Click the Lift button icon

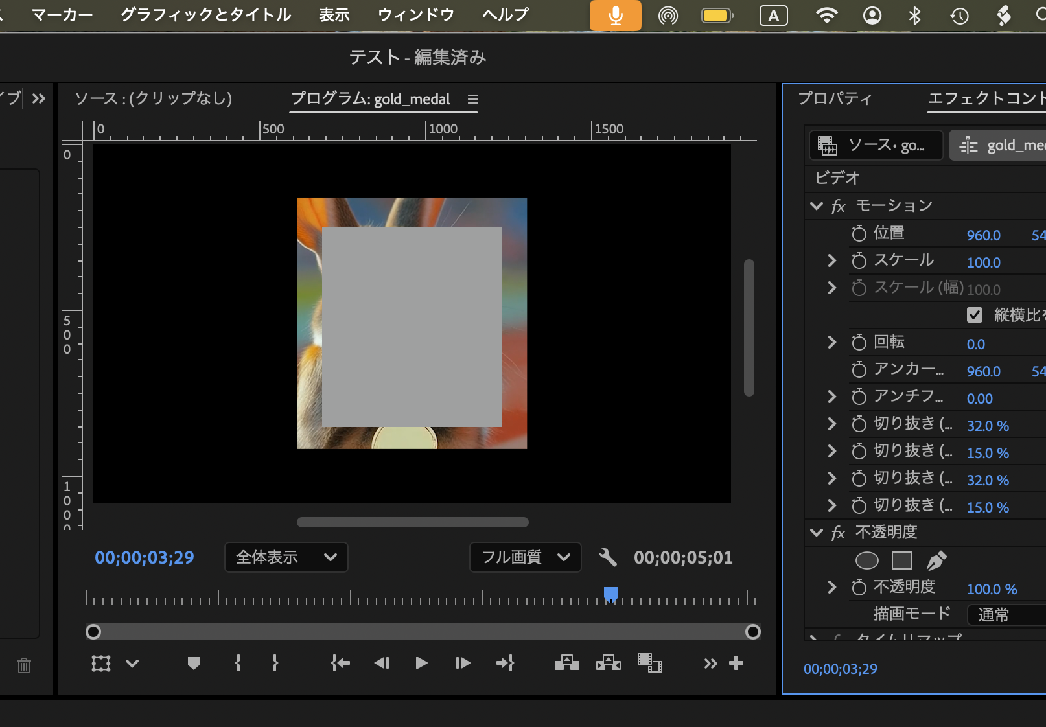tap(567, 663)
